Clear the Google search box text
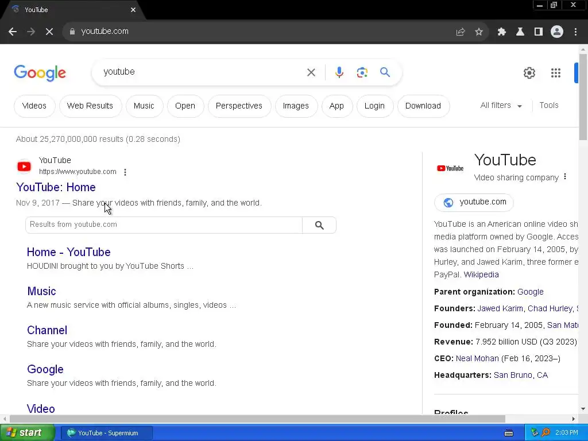Image resolution: width=588 pixels, height=441 pixels. [311, 72]
